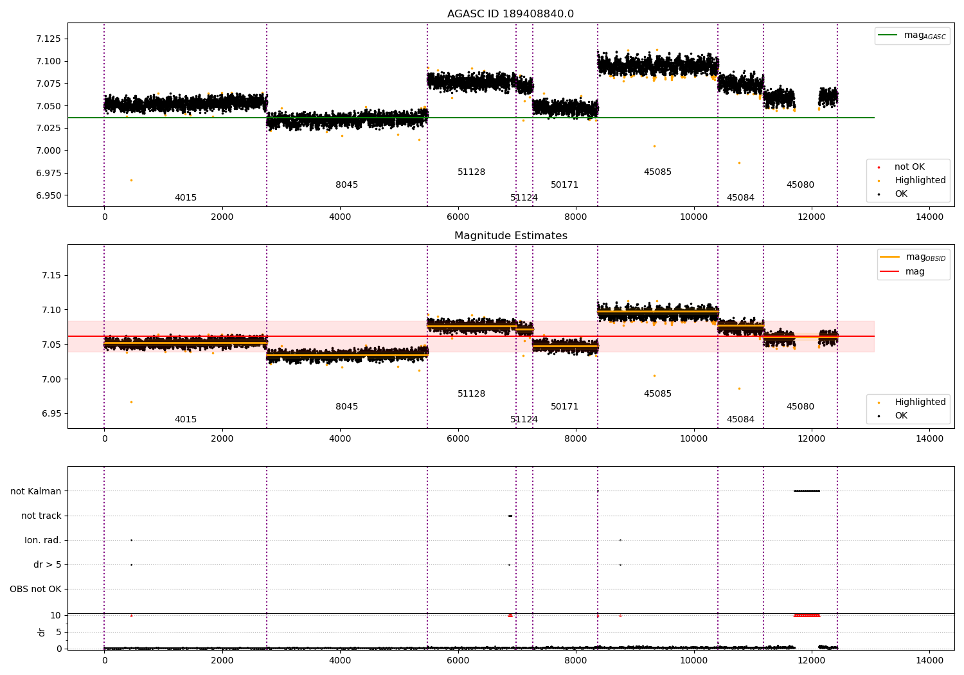Image resolution: width=964 pixels, height=675 pixels.
Task: Click the 'not Kalman' marker cluster near 12000
Action: coord(807,491)
